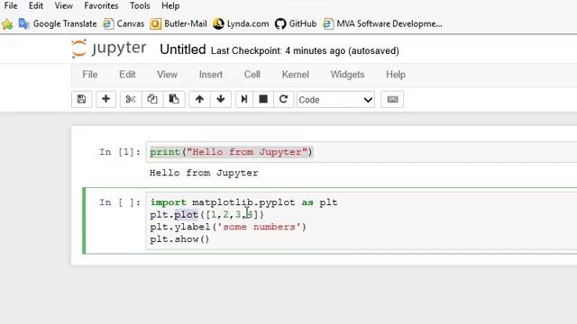Save notebook with the floppy disk icon
This screenshot has height=324, width=577.
(82, 99)
